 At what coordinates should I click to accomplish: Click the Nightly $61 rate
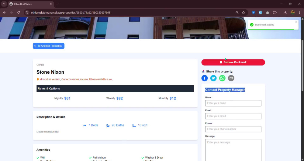coord(62,98)
